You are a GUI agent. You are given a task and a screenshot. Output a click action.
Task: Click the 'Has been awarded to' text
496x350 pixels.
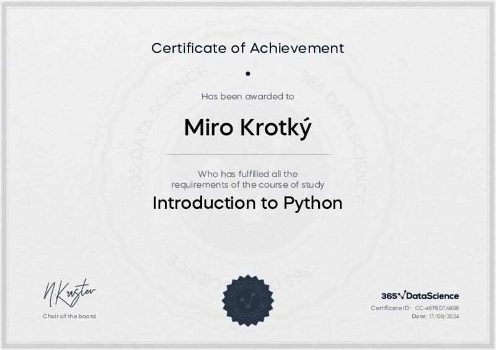247,96
